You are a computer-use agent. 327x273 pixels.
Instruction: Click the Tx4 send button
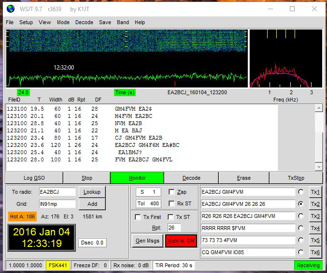(x=315, y=228)
